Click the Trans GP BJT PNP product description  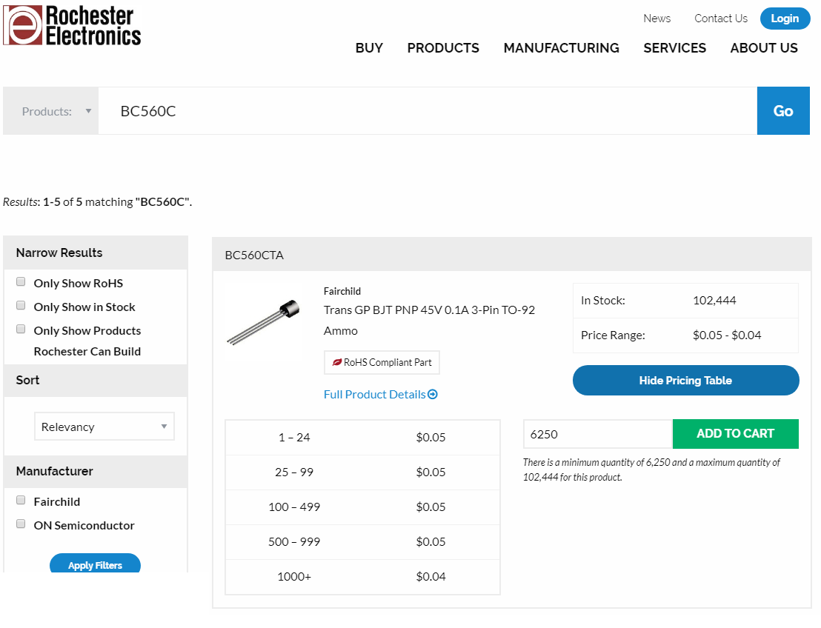coord(429,320)
